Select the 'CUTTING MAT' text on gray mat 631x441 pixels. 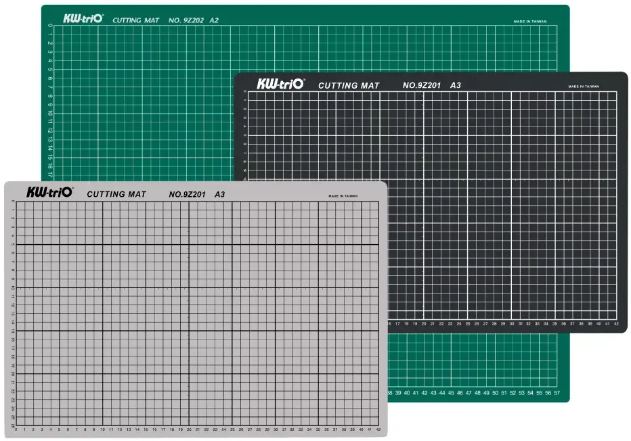pyautogui.click(x=116, y=194)
